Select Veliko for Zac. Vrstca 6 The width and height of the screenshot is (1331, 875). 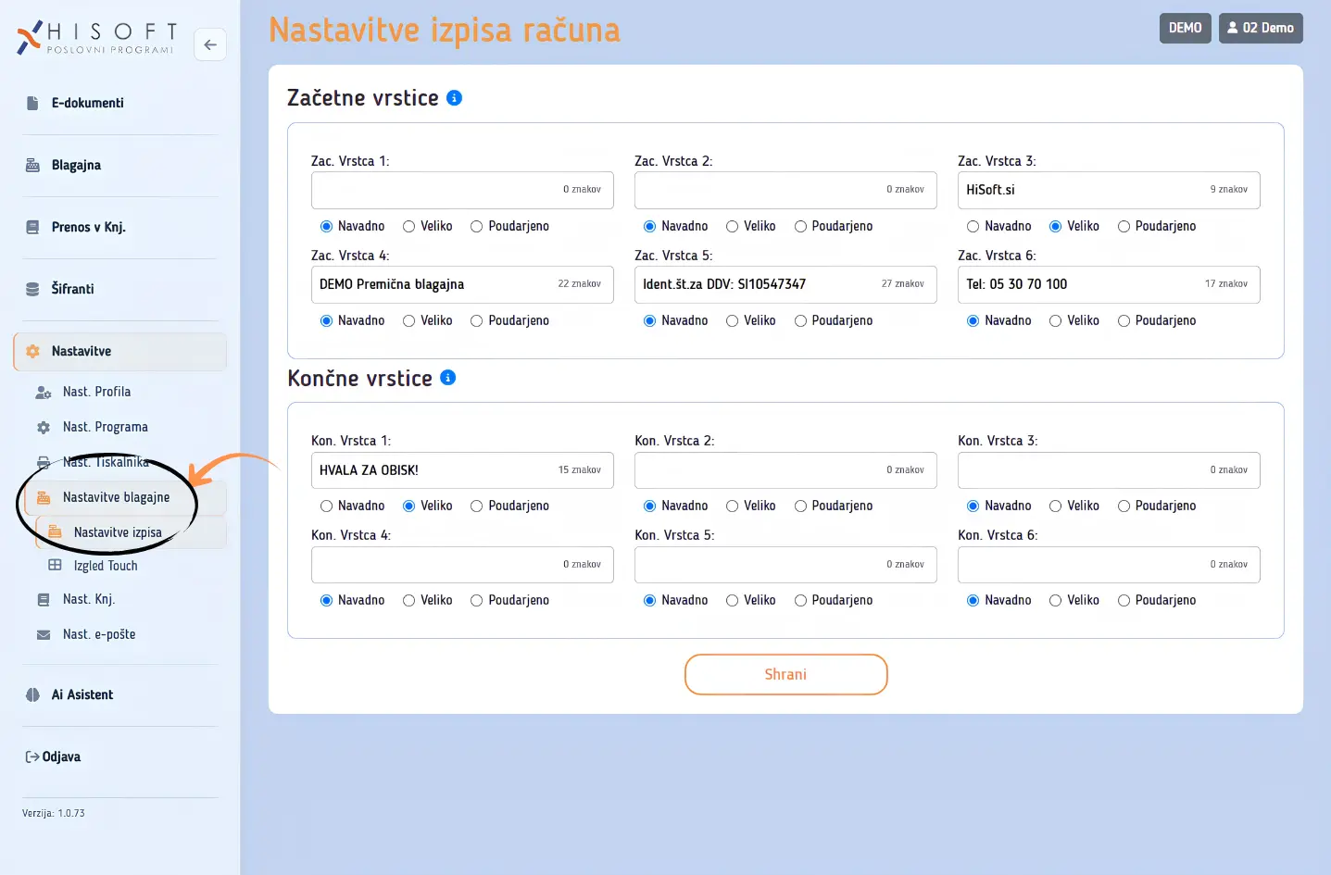pyautogui.click(x=1055, y=320)
